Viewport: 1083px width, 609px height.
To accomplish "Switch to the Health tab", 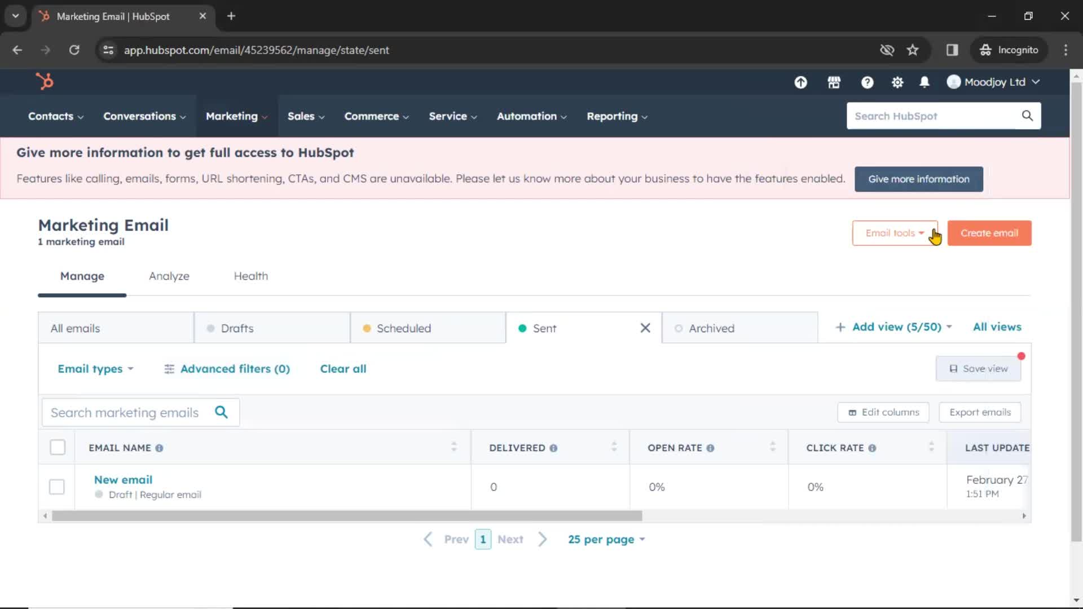I will (x=251, y=276).
